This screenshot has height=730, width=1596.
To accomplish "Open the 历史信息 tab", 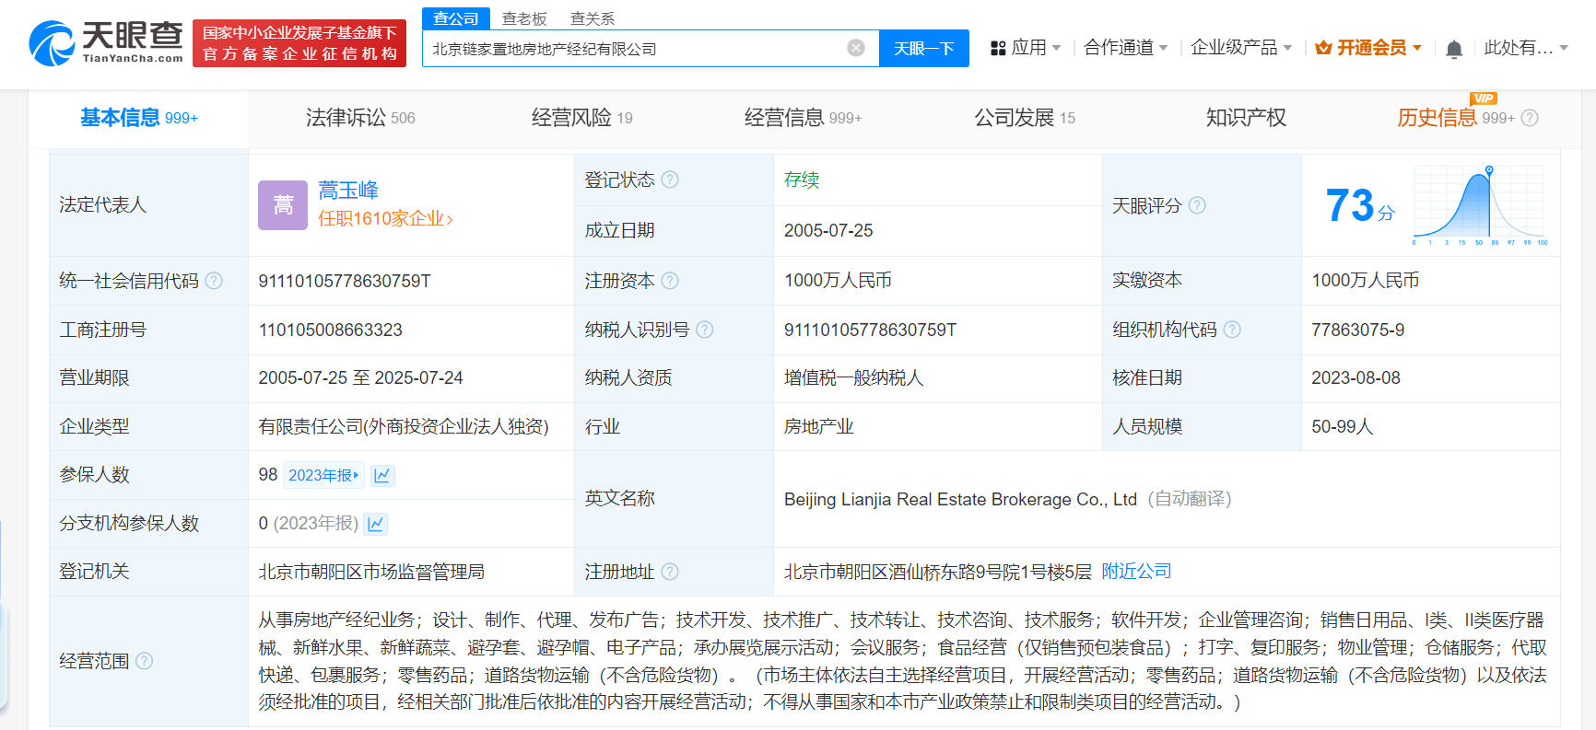I will tap(1437, 118).
